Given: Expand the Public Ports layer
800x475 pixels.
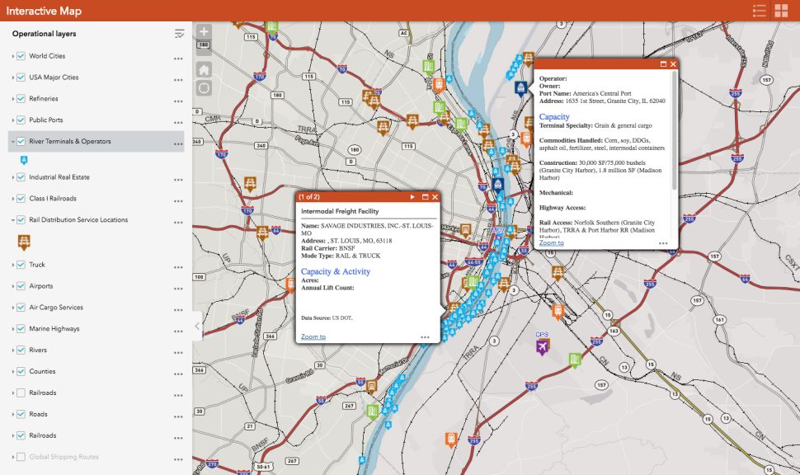Looking at the screenshot, I should point(12,120).
